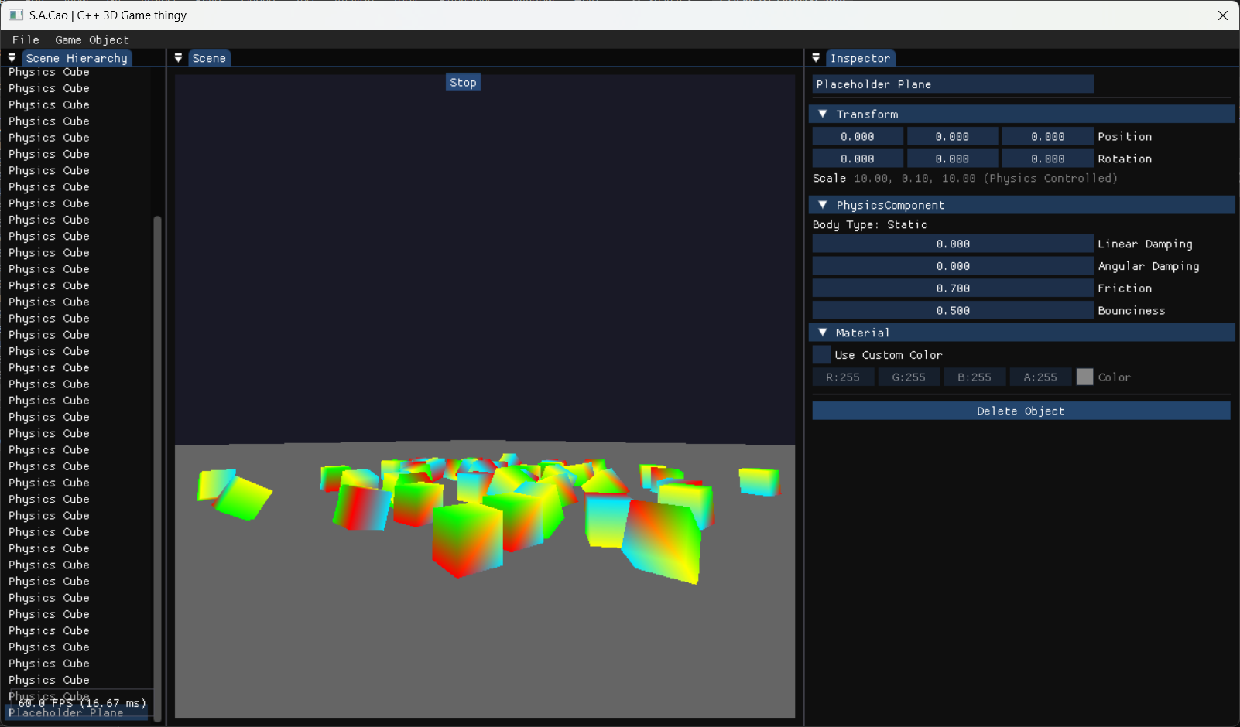Image resolution: width=1240 pixels, height=727 pixels.
Task: Select Placeholder Plane in hierarchy list
Action: click(66, 713)
